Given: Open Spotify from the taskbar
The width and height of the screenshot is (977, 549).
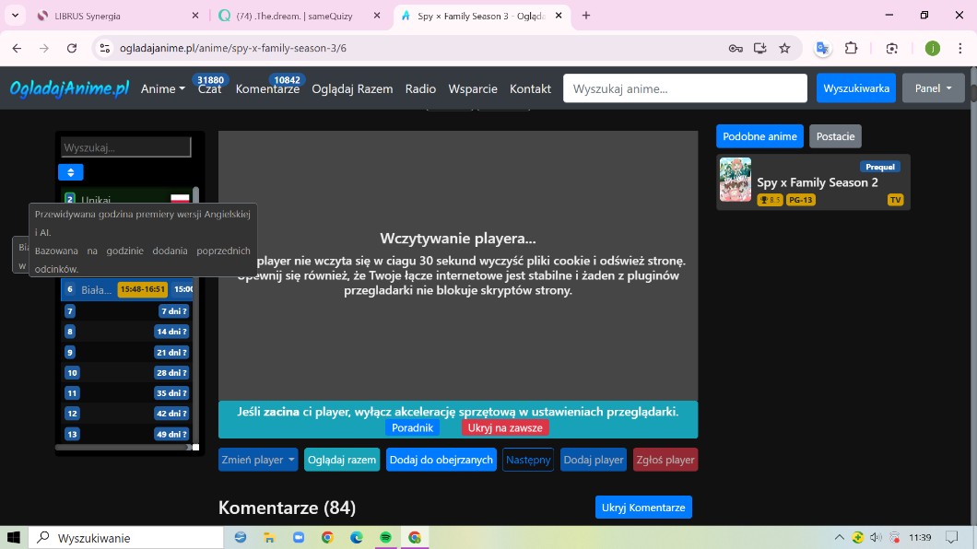Looking at the screenshot, I should pyautogui.click(x=385, y=537).
